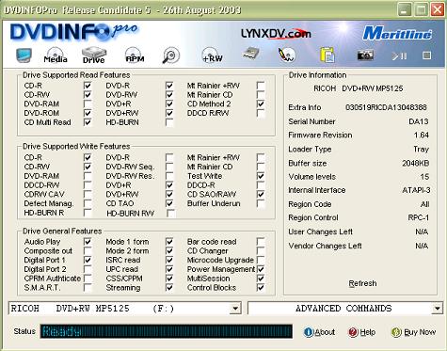Toggle HD-BURN RW write checkbox

(x=171, y=214)
